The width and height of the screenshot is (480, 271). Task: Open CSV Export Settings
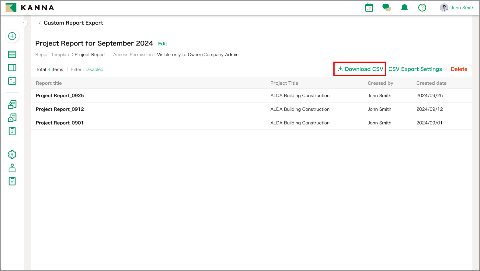(x=415, y=69)
